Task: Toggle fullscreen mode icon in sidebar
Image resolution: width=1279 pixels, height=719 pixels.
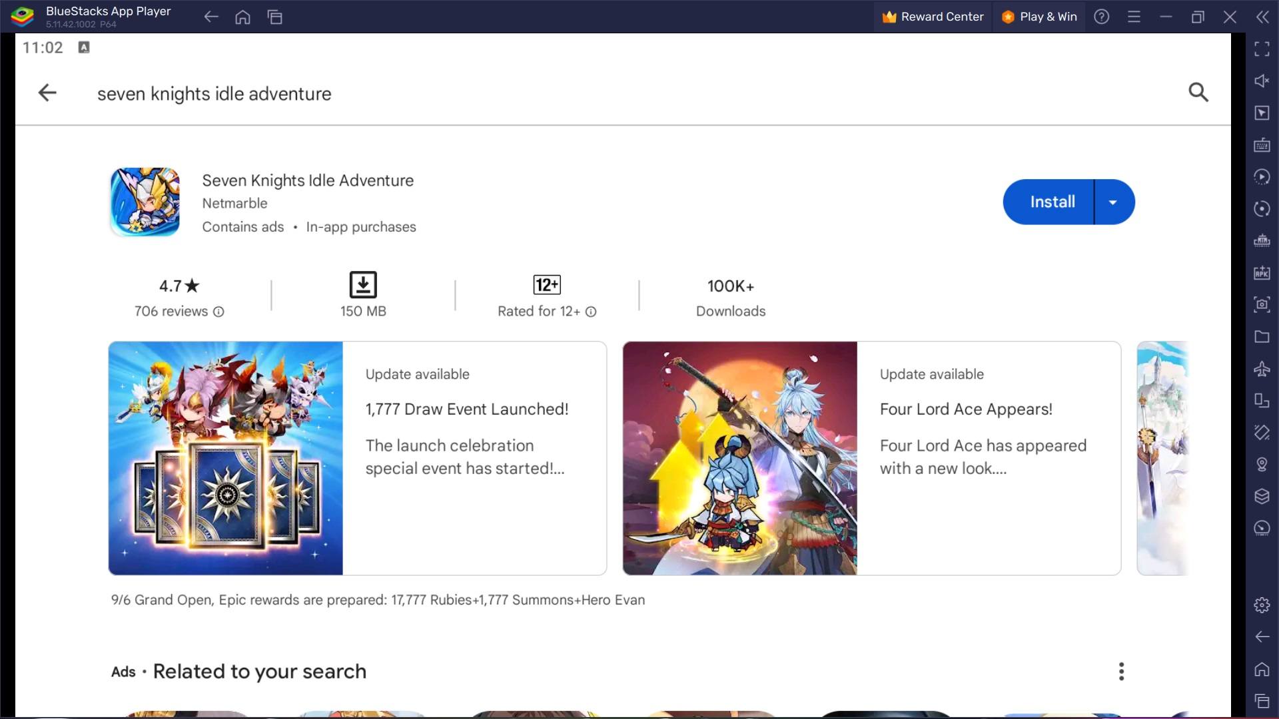Action: (x=1262, y=49)
